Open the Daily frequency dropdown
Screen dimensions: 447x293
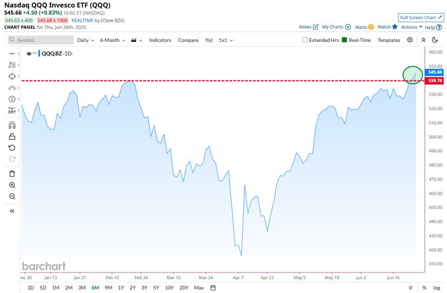click(85, 40)
